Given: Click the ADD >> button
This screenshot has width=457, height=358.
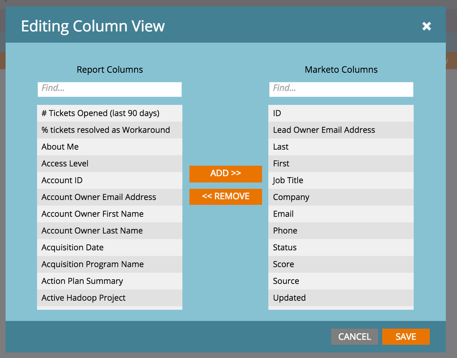Looking at the screenshot, I should point(226,174).
